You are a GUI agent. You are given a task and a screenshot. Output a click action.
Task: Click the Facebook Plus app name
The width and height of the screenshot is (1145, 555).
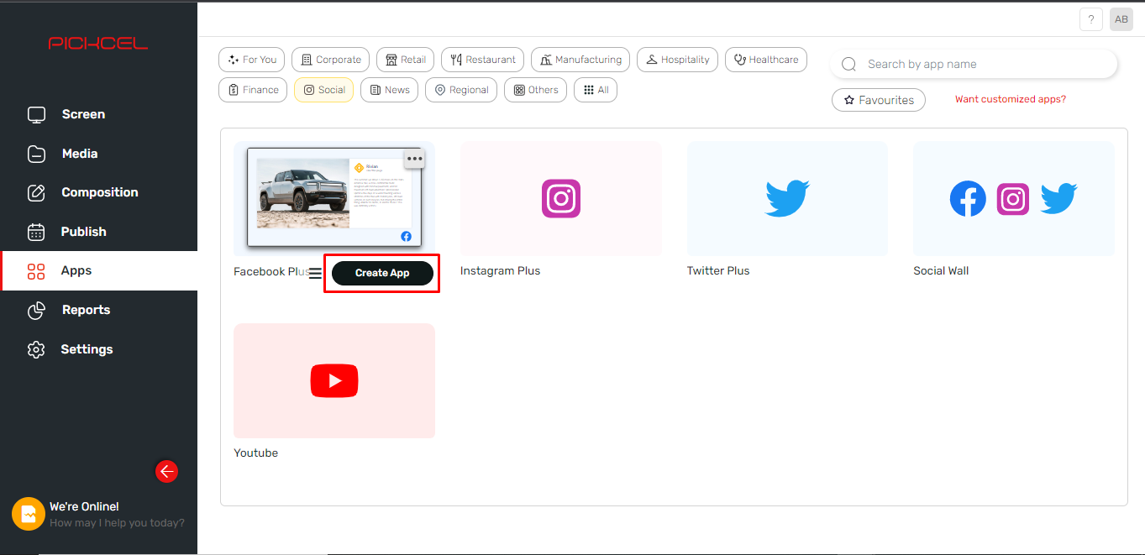271,271
